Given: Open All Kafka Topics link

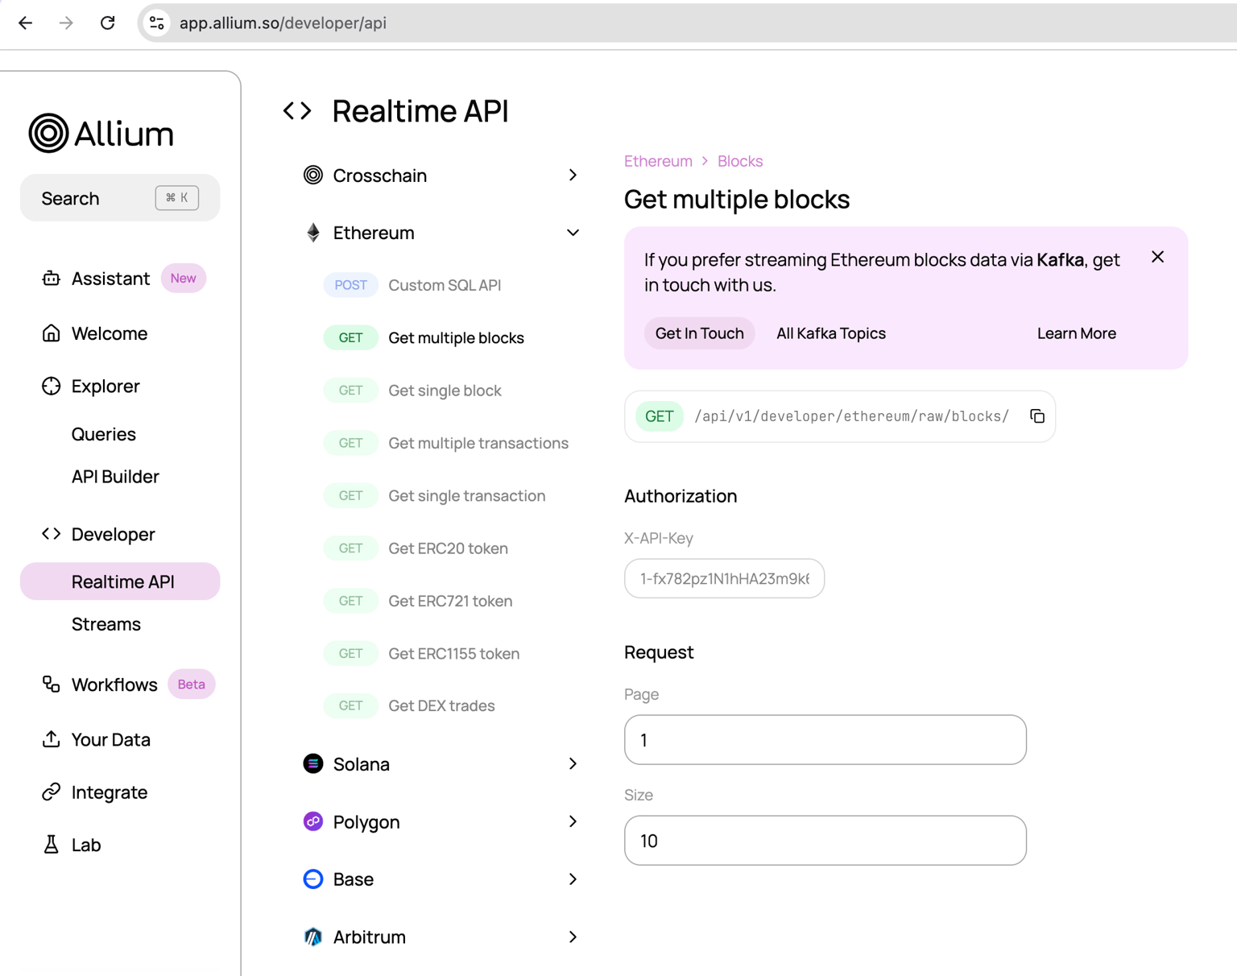Looking at the screenshot, I should pyautogui.click(x=830, y=333).
